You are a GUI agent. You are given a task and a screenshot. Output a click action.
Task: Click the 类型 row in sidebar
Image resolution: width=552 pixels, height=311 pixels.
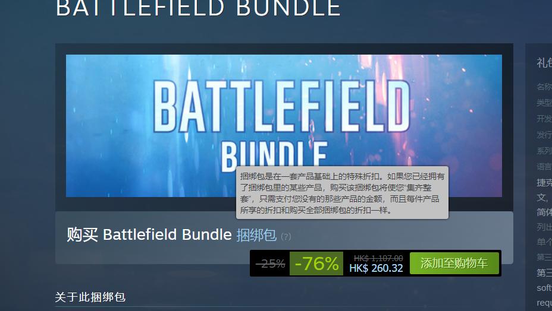(x=544, y=103)
